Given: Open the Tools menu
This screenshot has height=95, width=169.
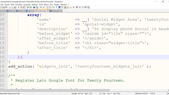Looking at the screenshot, I should pyautogui.click(x=41, y=4).
